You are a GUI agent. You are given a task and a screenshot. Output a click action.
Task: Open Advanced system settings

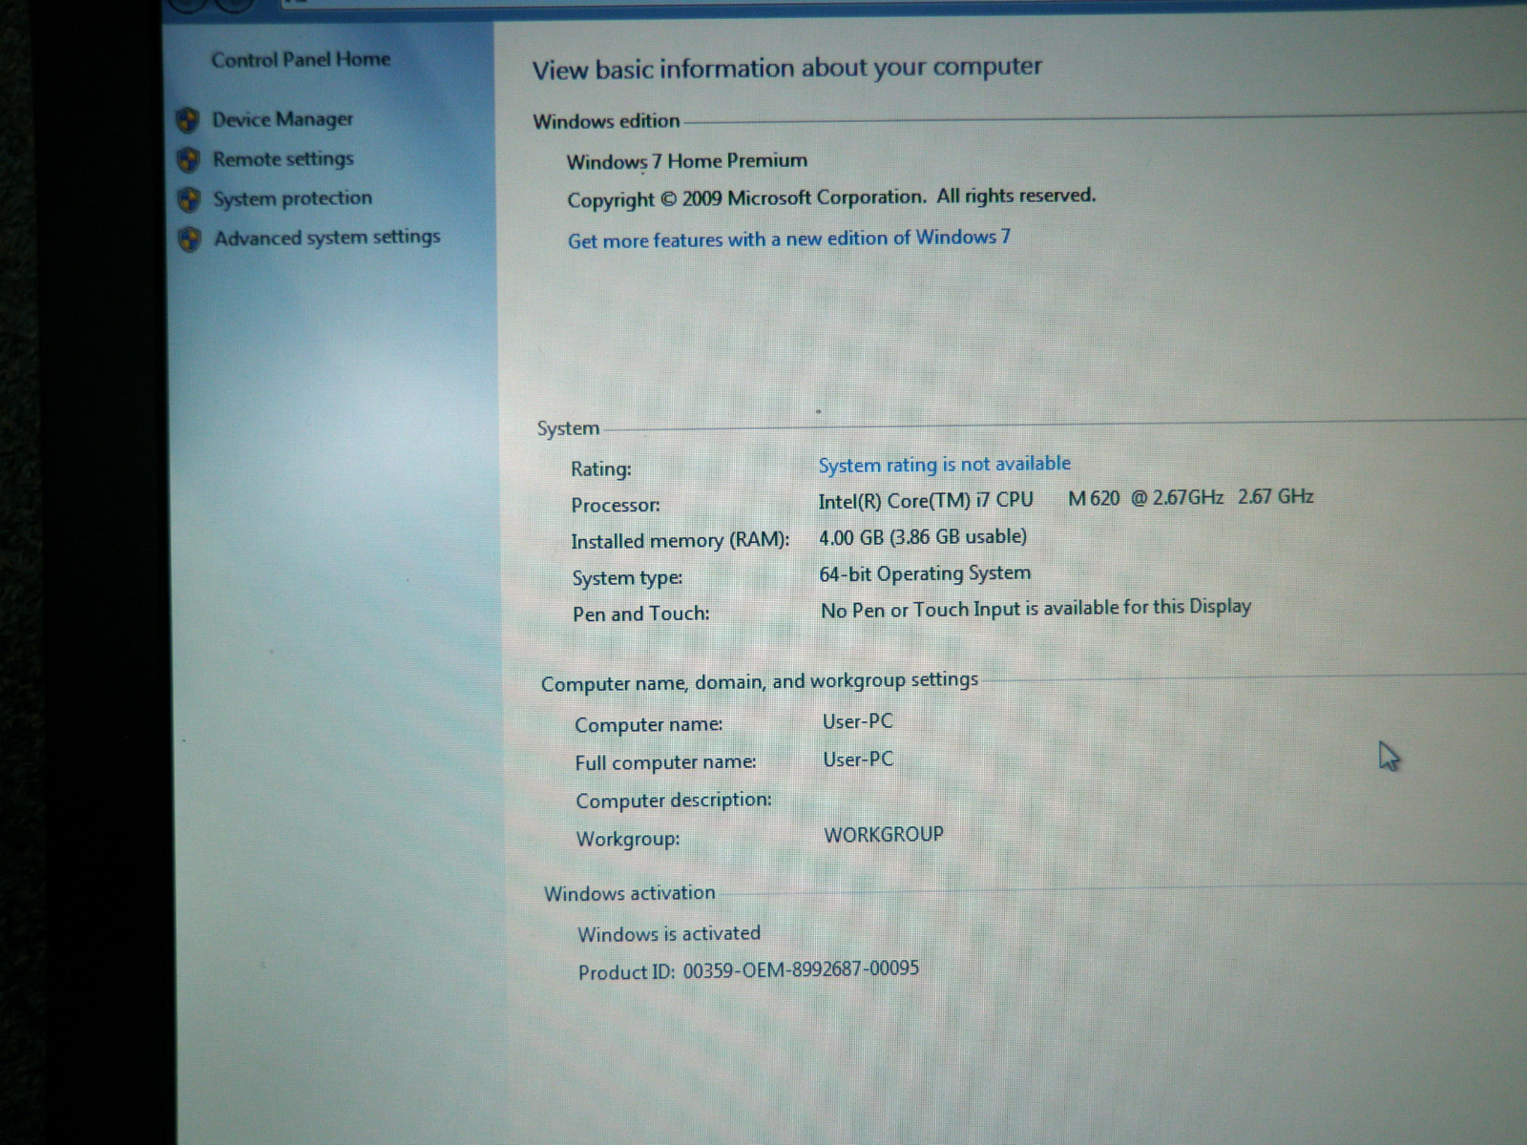[x=327, y=238]
